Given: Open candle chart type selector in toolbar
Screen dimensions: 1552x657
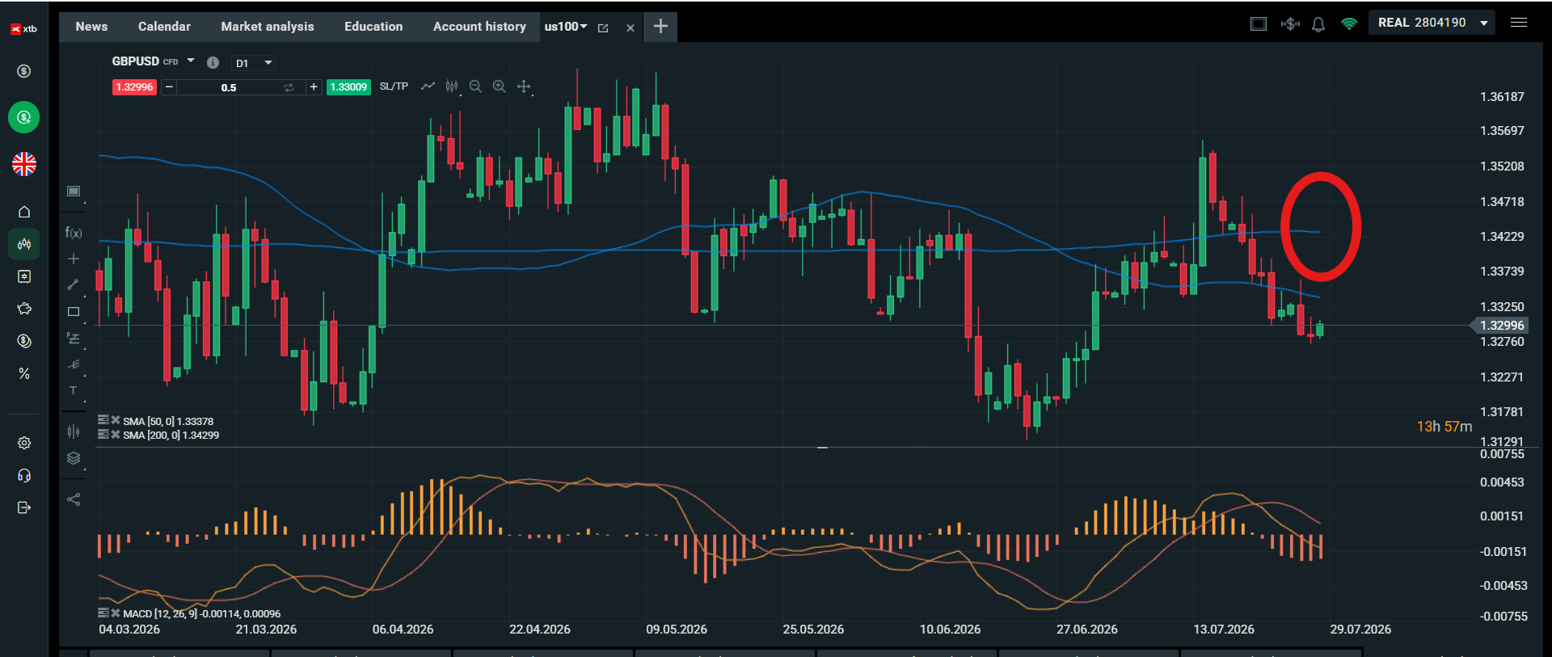Looking at the screenshot, I should pos(452,86).
